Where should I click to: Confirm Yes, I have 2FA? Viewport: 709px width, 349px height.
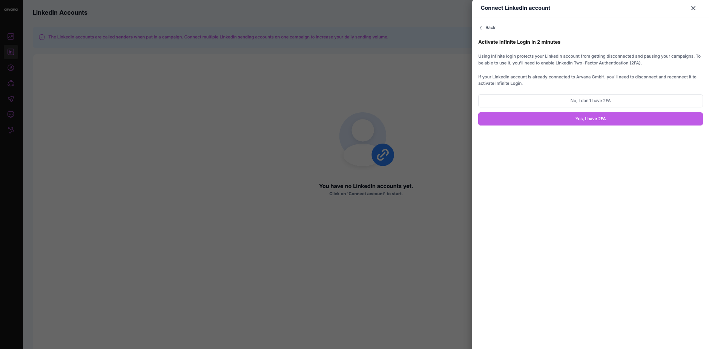(590, 119)
